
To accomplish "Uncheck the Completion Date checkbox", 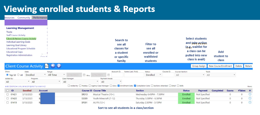I will [x=135, y=86].
